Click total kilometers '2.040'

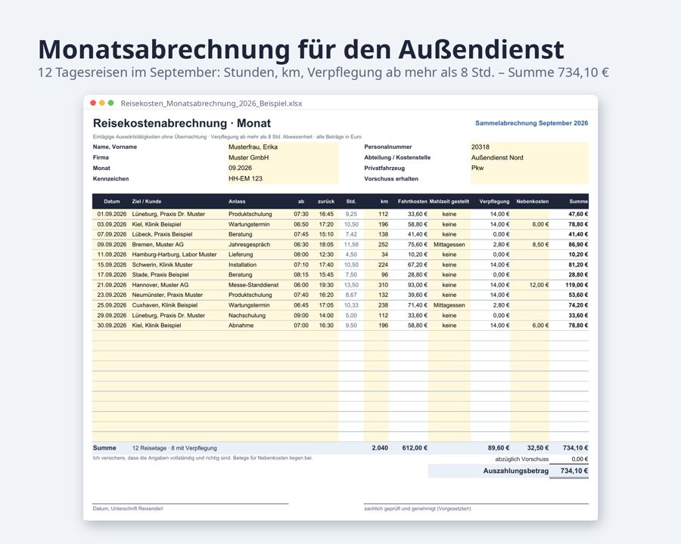point(380,448)
